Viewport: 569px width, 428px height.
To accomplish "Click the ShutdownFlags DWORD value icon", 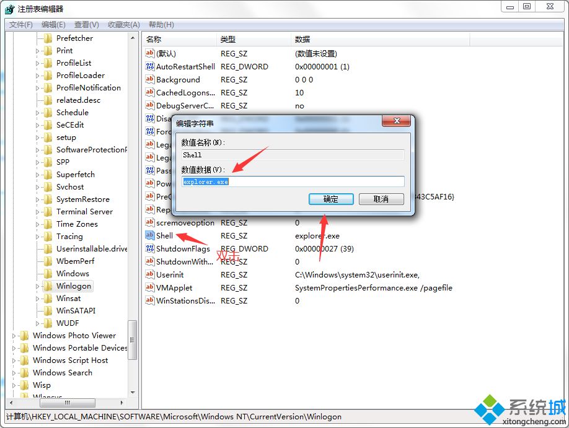I will coord(150,248).
